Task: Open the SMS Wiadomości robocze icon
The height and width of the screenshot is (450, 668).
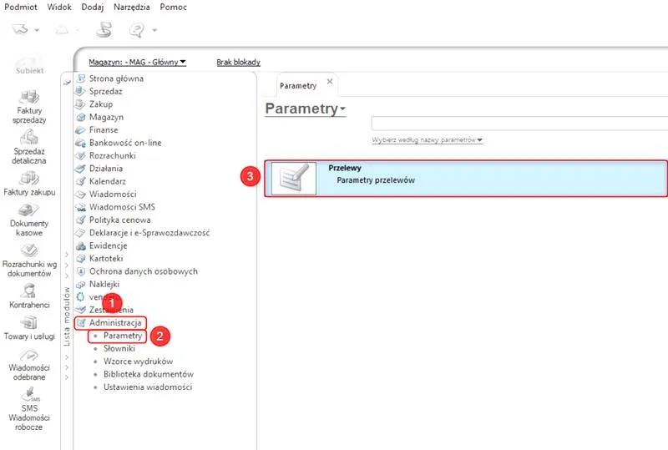Action: [x=30, y=395]
